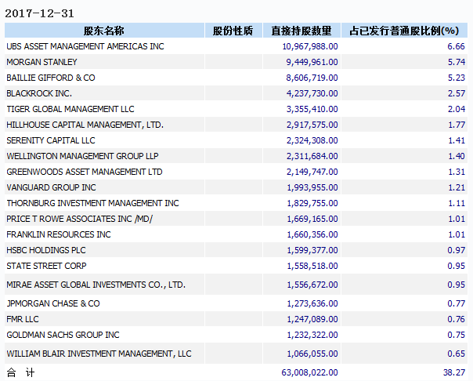
Task: Click the 股份性质 column header
Action: pos(233,31)
